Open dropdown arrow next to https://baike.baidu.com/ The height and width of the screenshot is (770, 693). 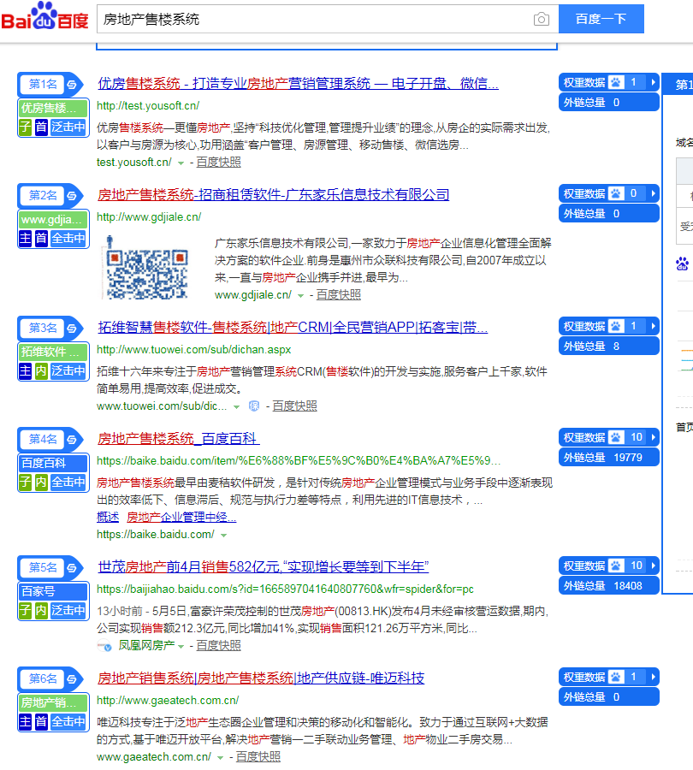coord(224,536)
